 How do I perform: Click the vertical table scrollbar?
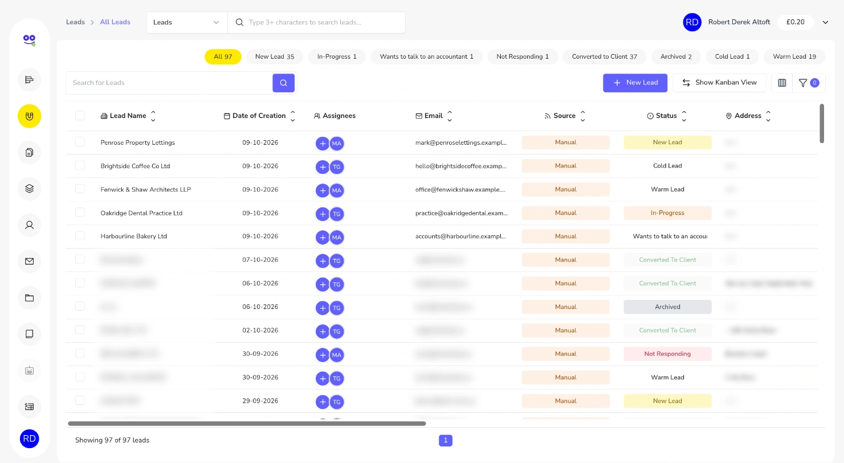click(822, 123)
